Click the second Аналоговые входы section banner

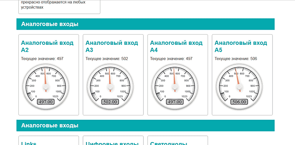[x=145, y=126]
